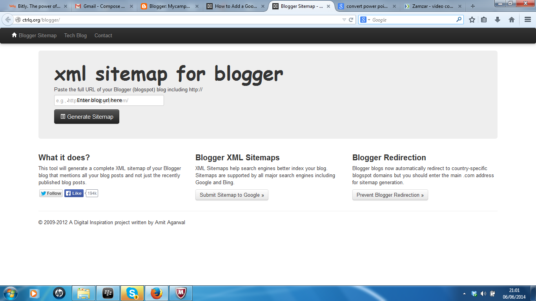Click the system tray clock
536x301 pixels.
pyautogui.click(x=514, y=294)
